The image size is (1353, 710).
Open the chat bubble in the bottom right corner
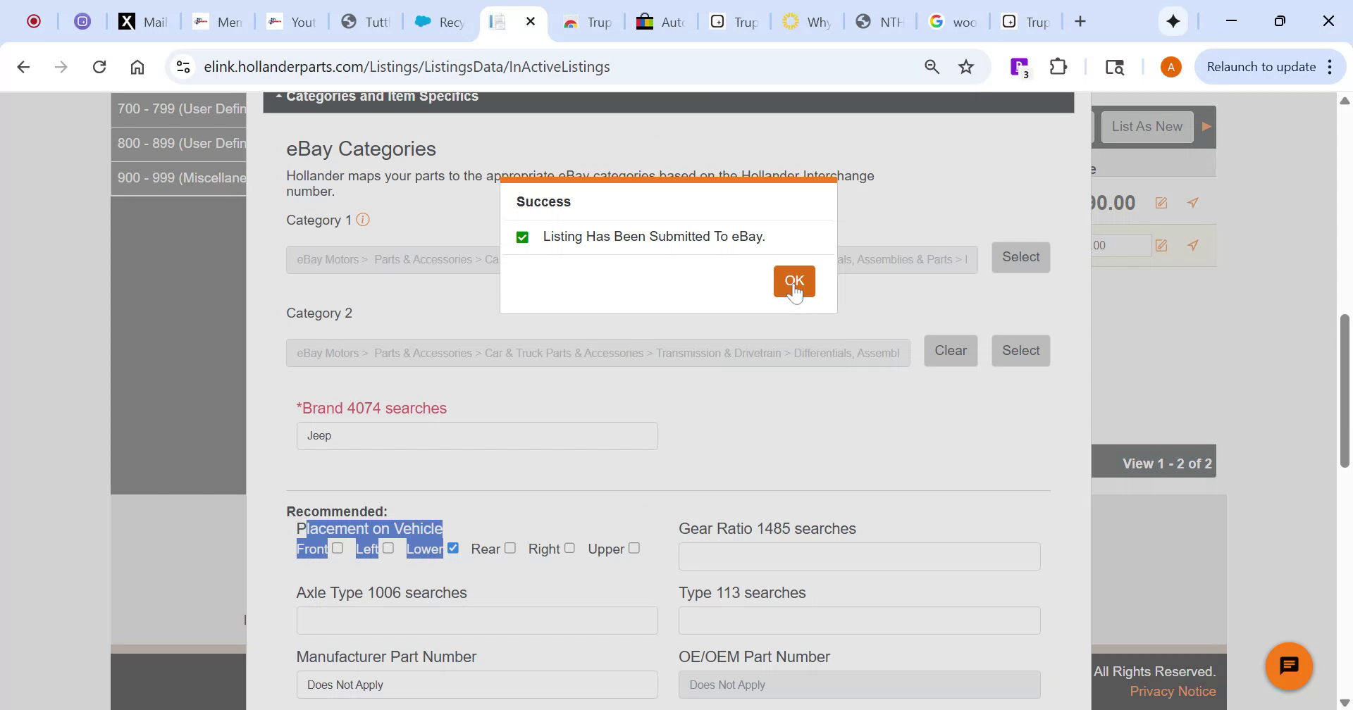click(1289, 666)
